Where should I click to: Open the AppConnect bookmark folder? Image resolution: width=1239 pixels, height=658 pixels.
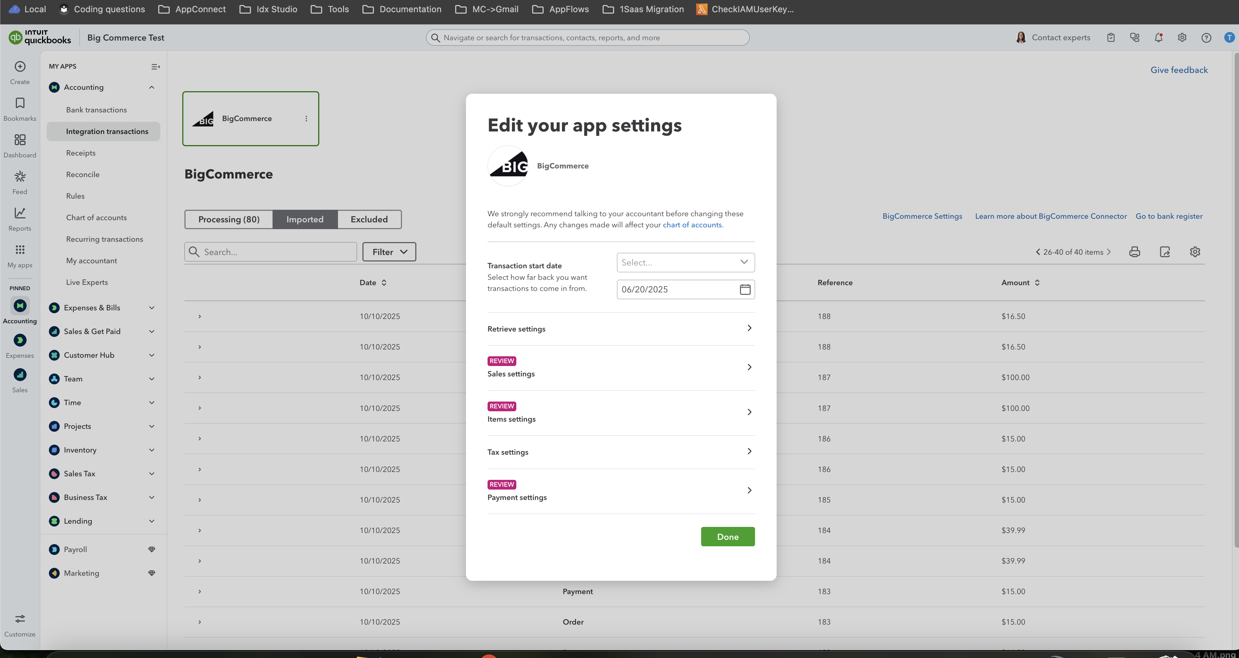click(192, 9)
